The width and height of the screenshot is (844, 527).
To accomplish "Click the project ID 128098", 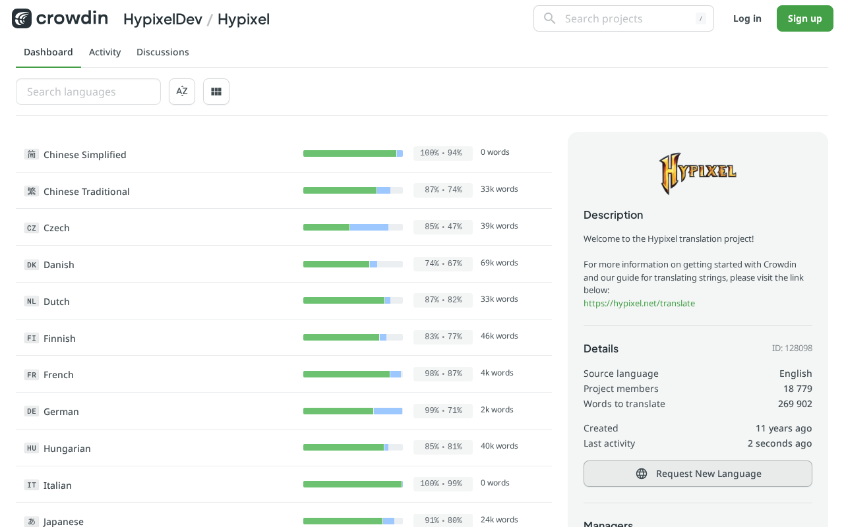I will click(792, 348).
